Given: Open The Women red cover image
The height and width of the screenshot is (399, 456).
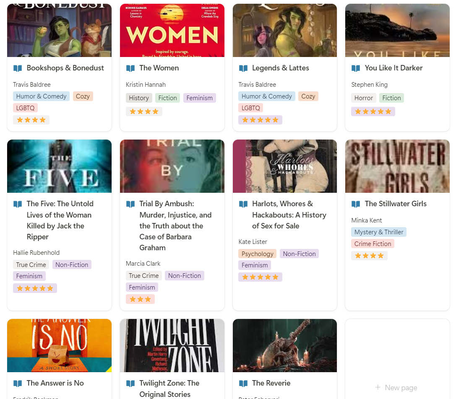Looking at the screenshot, I should point(172,30).
